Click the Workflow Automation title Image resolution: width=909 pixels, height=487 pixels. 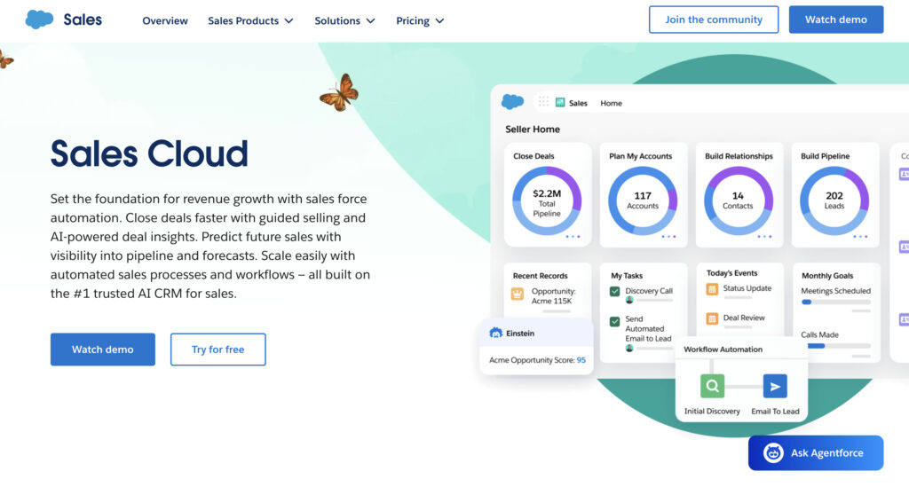723,350
